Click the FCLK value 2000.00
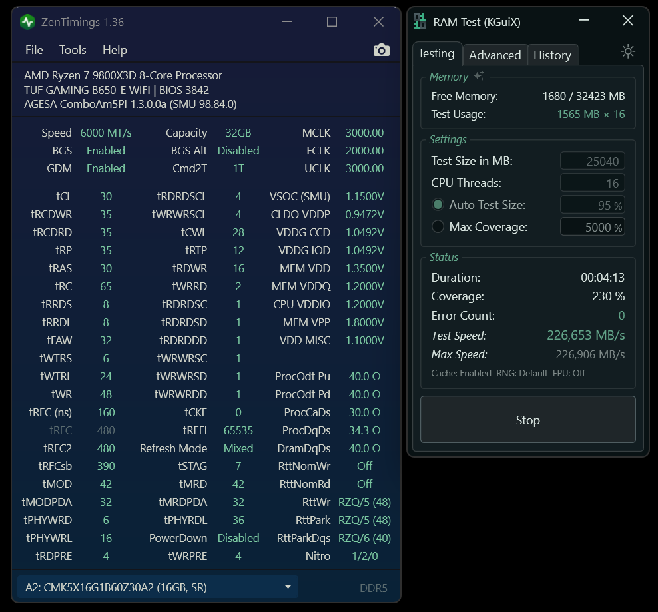The height and width of the screenshot is (612, 658). pyautogui.click(x=365, y=151)
